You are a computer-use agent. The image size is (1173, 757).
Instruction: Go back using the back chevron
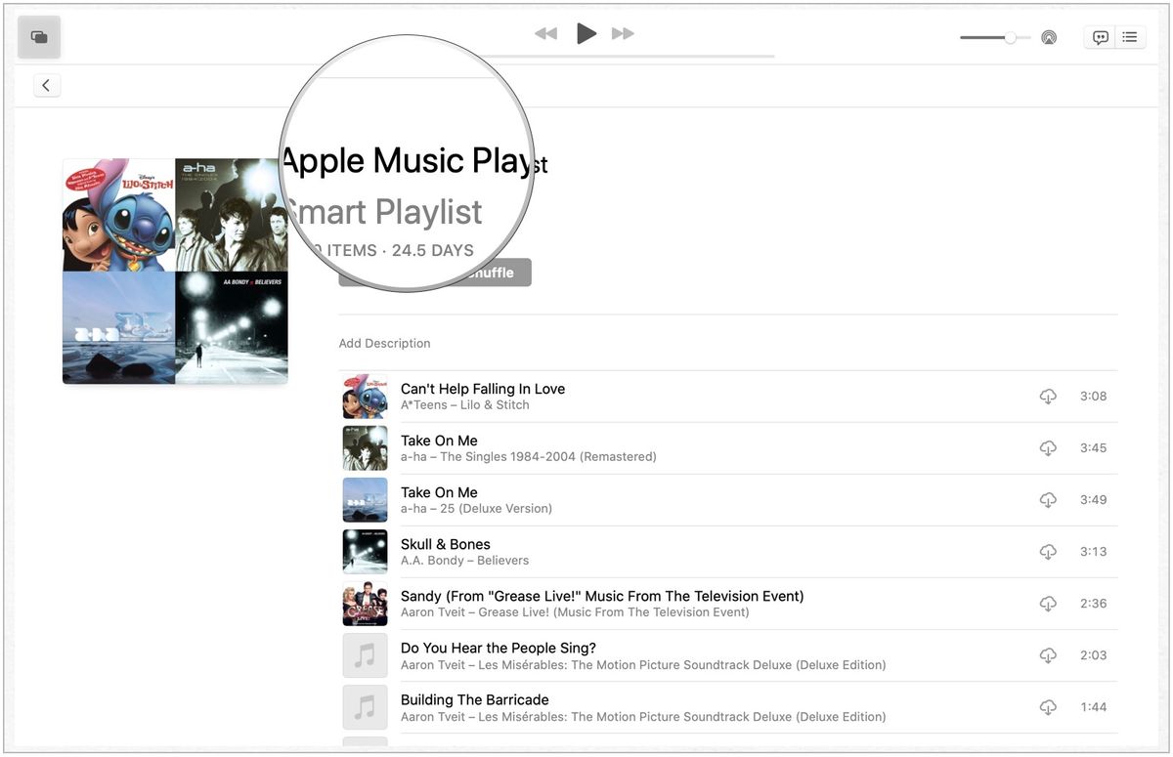pos(46,84)
